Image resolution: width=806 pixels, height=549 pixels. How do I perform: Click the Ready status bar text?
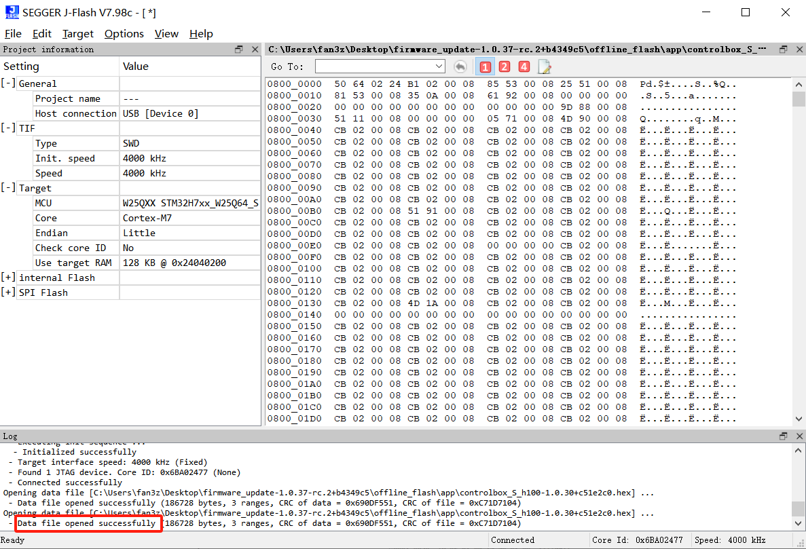pyautogui.click(x=12, y=540)
